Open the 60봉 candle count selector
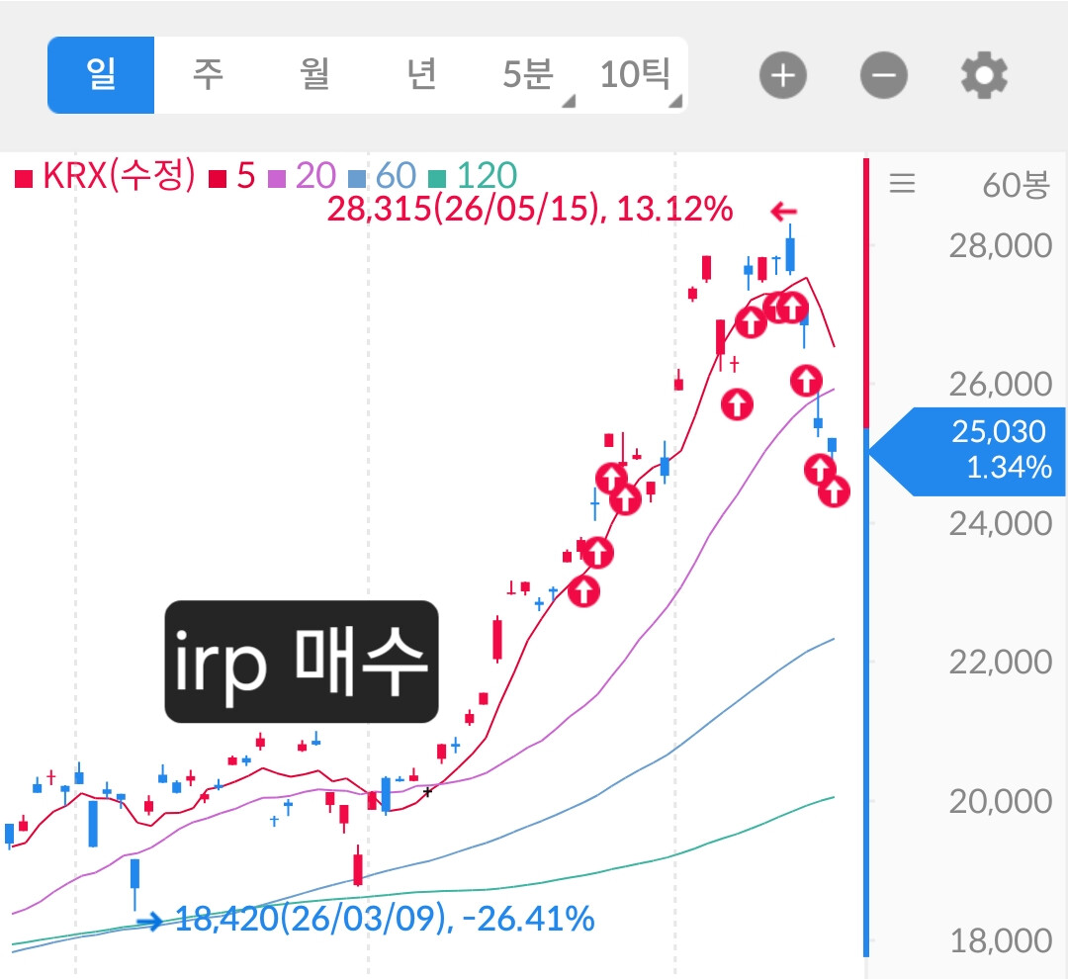 pos(1016,185)
